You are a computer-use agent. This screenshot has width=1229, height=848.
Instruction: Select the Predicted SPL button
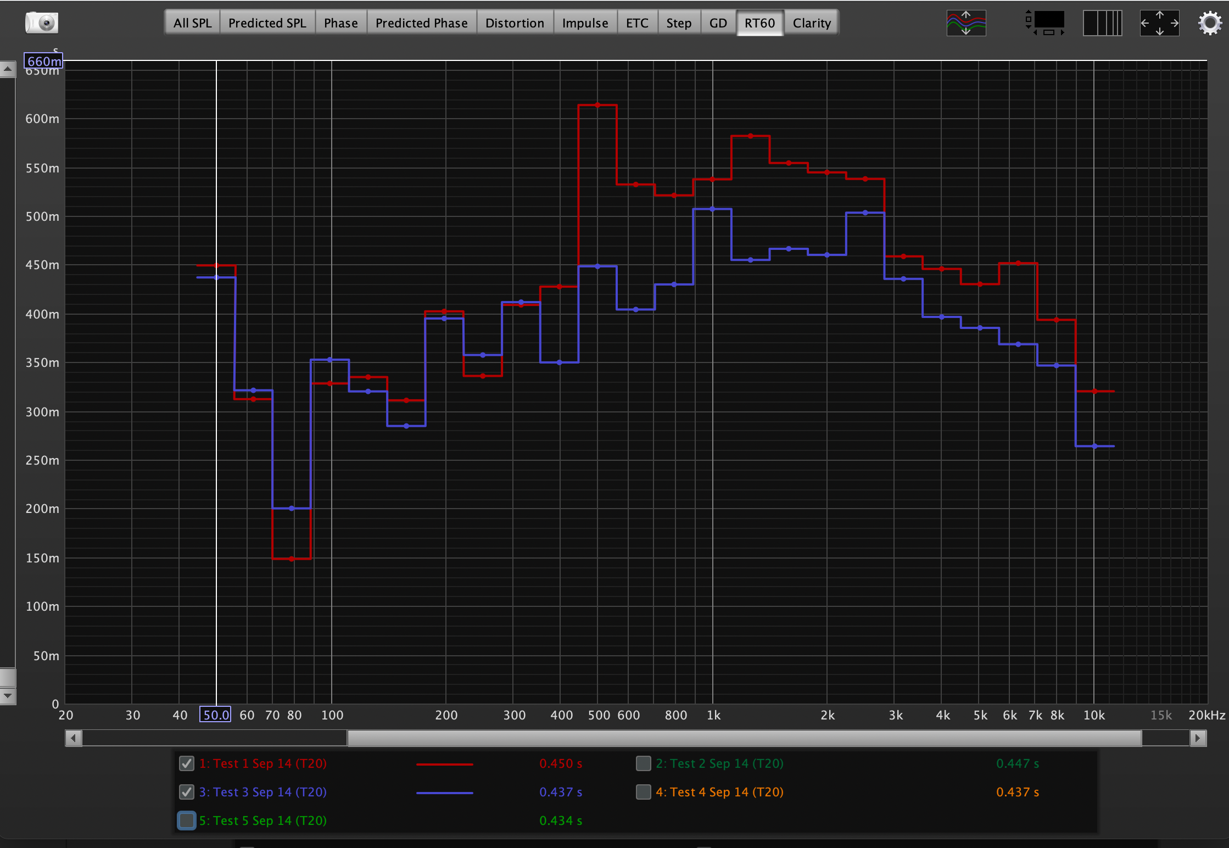267,23
